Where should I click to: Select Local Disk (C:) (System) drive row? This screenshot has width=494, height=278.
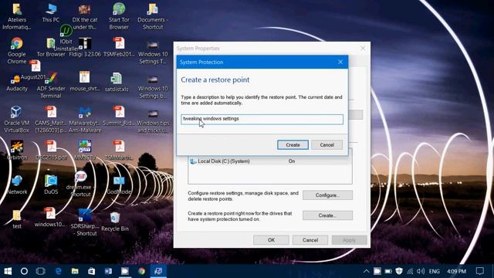(269, 161)
